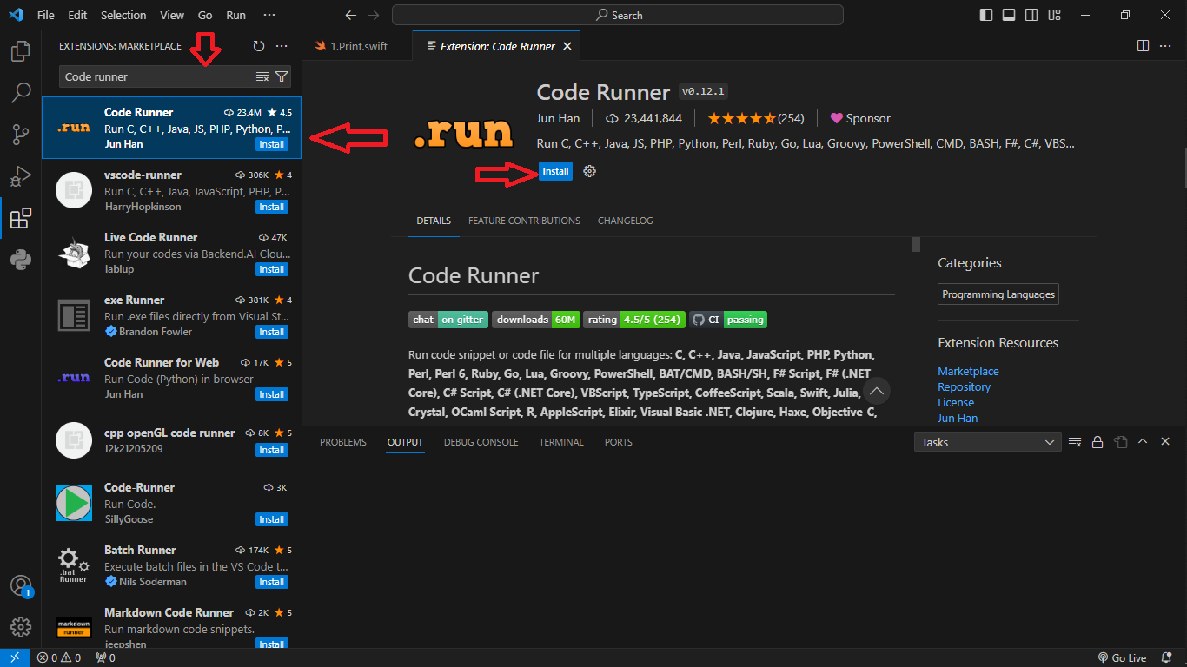1187x667 pixels.
Task: Open the Terminal panel tab
Action: pos(560,442)
